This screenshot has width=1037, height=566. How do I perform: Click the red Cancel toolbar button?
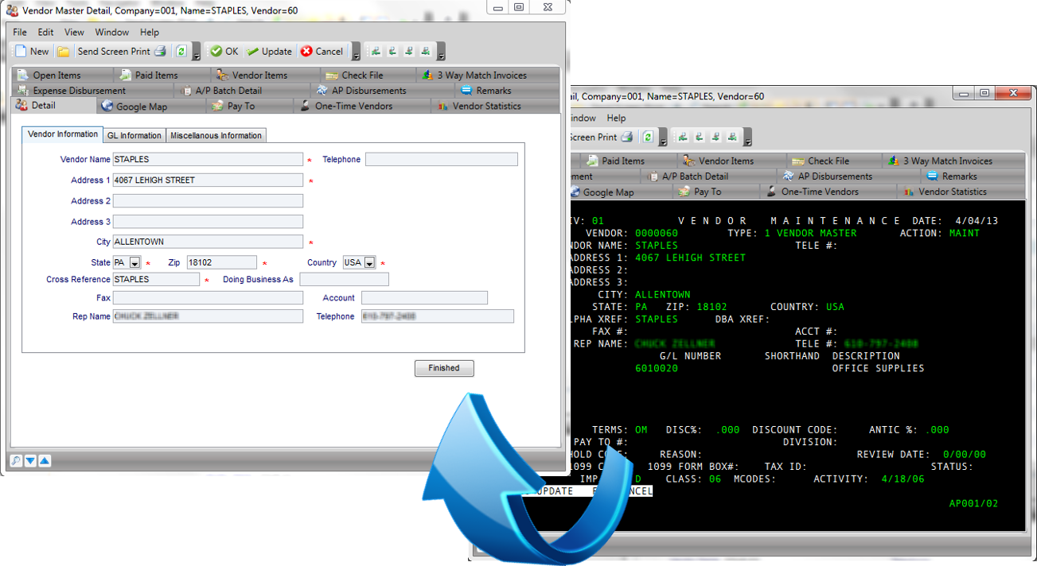(x=322, y=51)
